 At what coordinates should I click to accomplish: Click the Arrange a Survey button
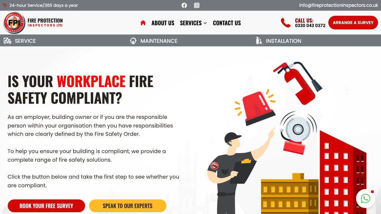tap(353, 23)
